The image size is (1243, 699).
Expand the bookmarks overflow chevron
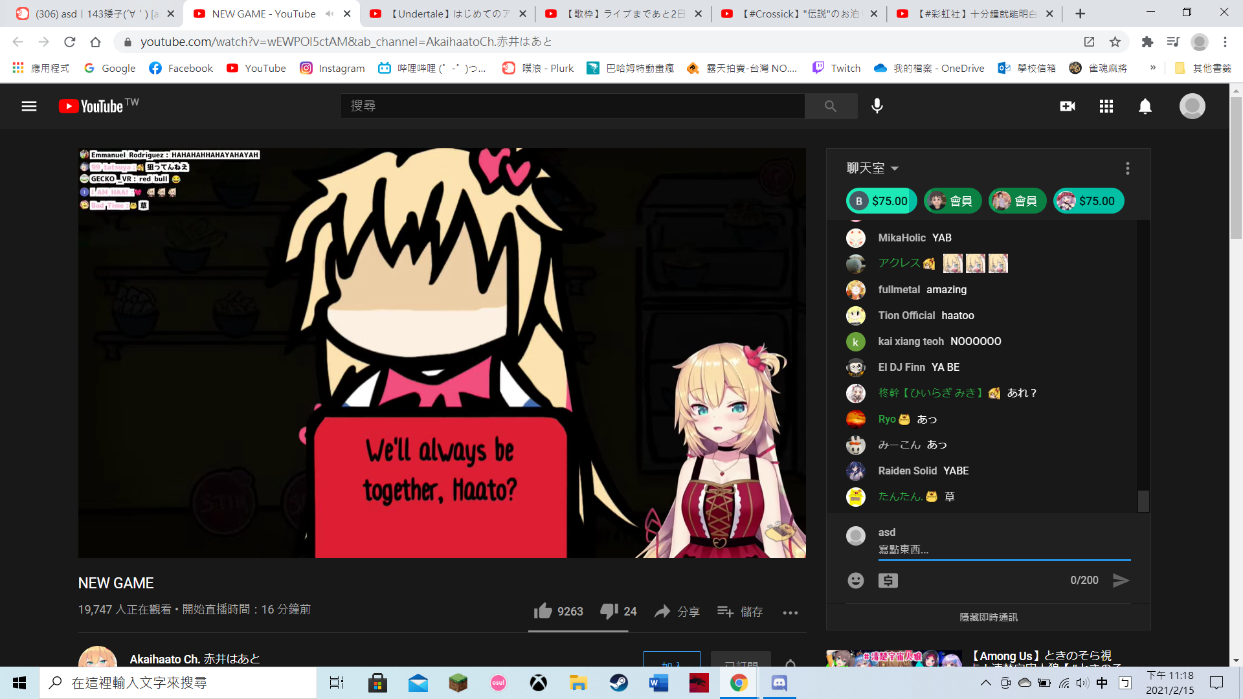point(1152,68)
